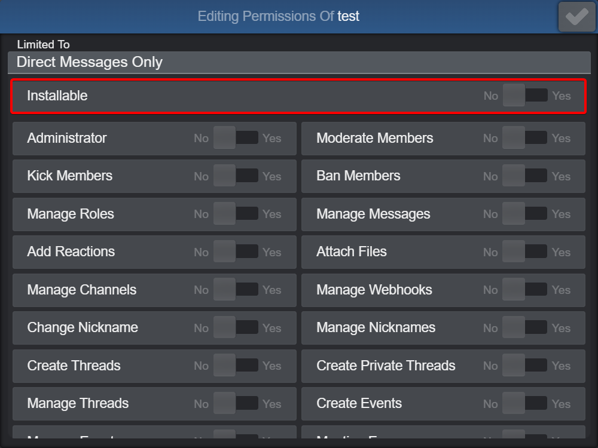The image size is (598, 448).
Task: Toggle Kick Members on
Action: (x=236, y=176)
